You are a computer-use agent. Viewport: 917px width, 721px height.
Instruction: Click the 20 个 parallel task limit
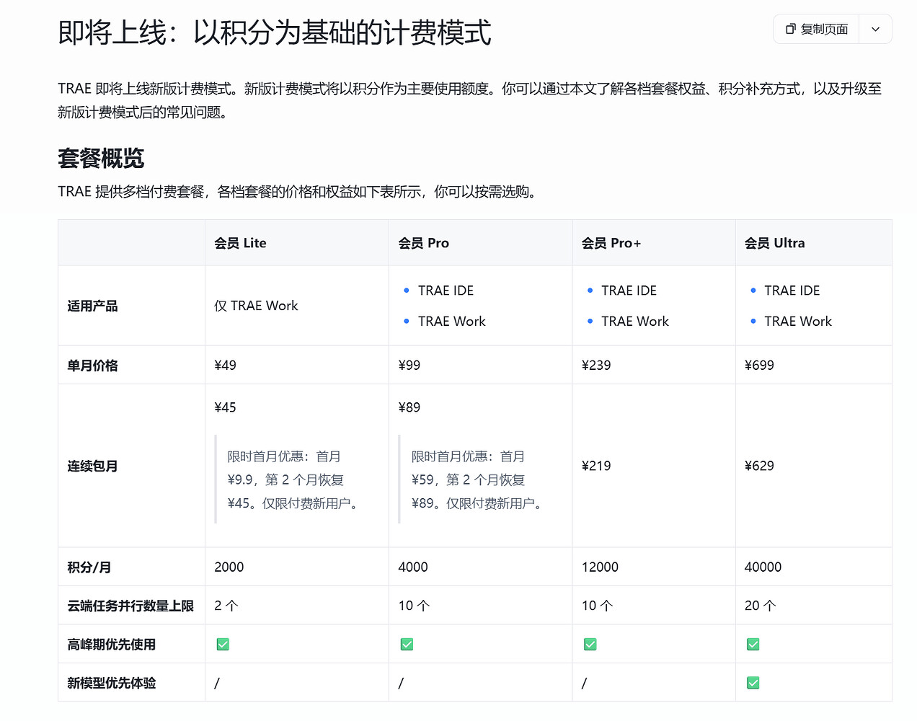[760, 606]
